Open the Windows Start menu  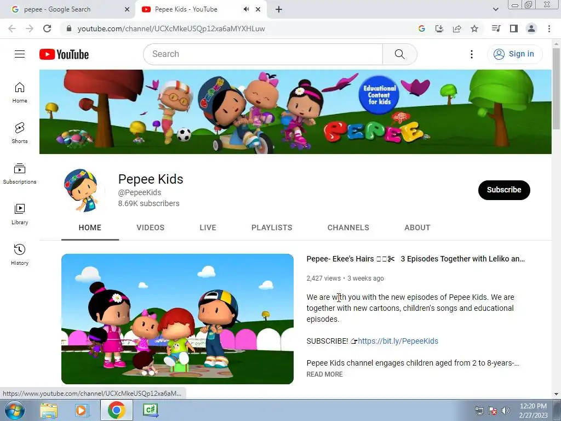coord(15,410)
